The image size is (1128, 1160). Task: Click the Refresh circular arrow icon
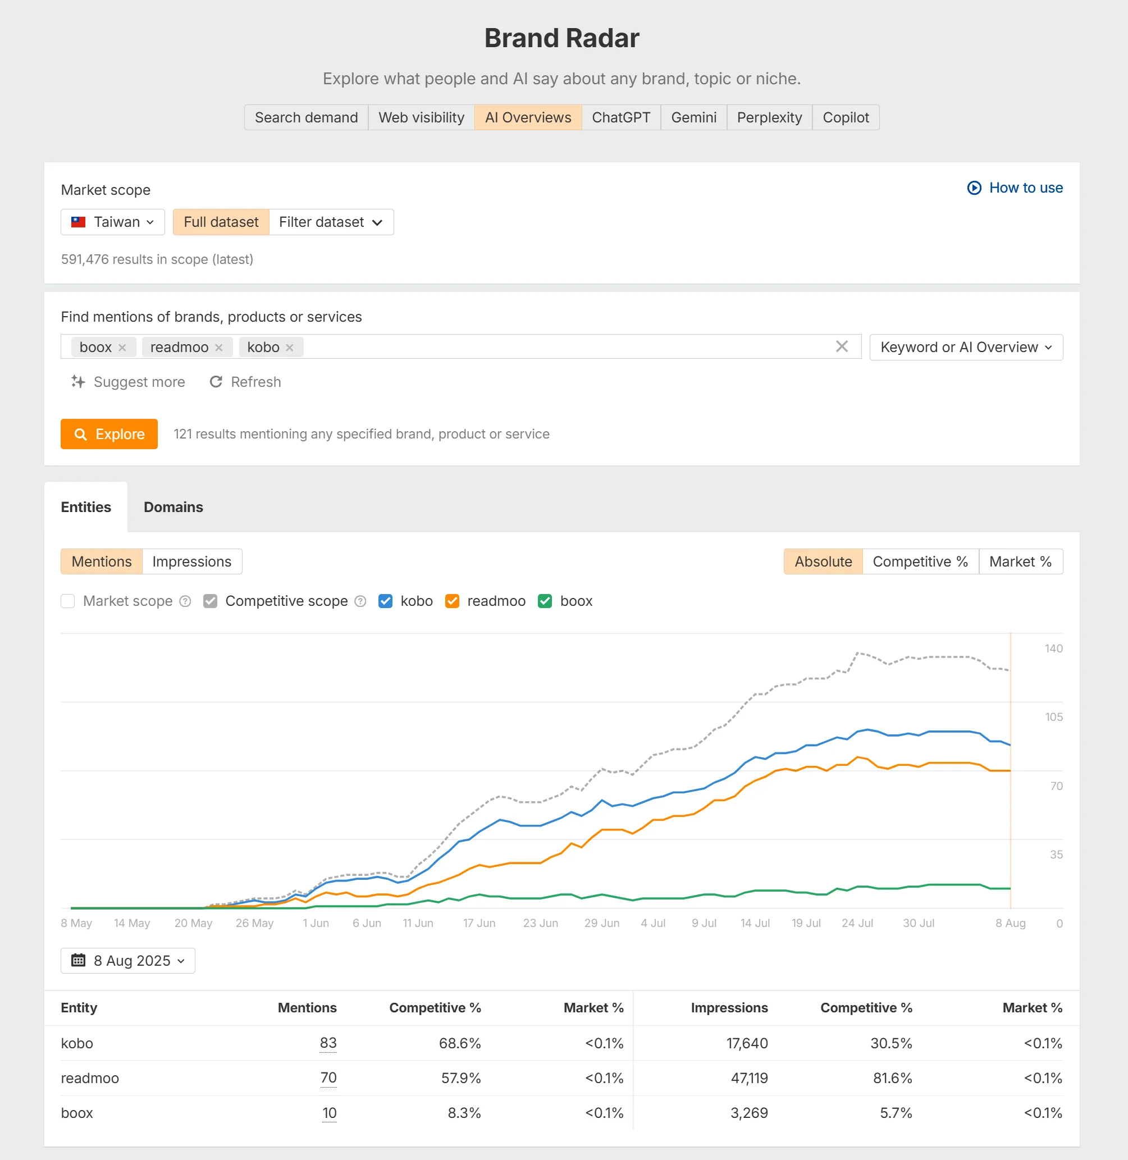click(216, 382)
